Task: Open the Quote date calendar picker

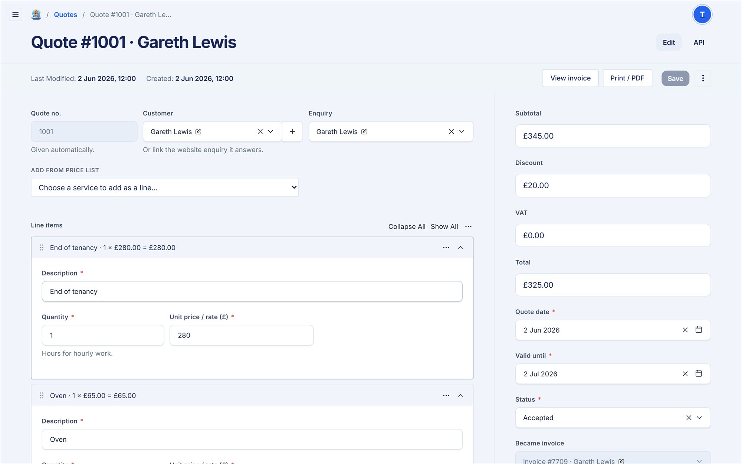Action: [699, 330]
